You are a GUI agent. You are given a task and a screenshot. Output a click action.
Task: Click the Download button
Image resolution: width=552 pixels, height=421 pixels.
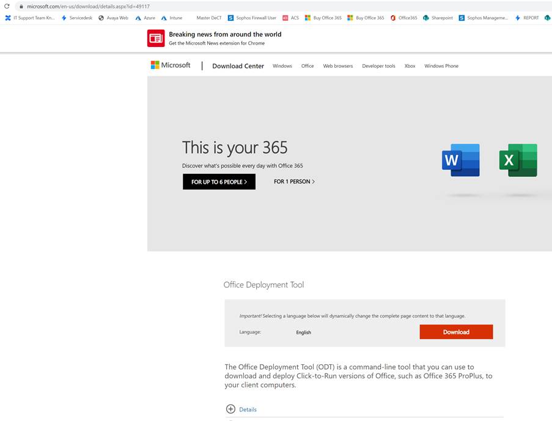coord(456,331)
